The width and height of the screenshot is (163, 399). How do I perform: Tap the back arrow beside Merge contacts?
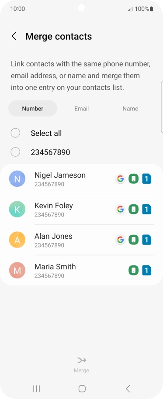pos(14,36)
